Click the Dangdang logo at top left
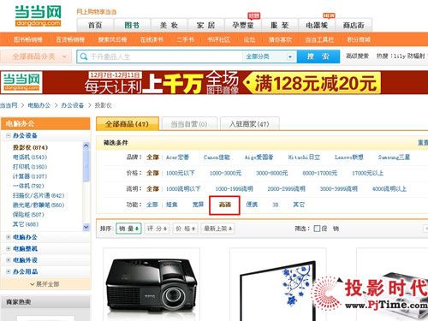This screenshot has height=321, width=428. (x=38, y=16)
